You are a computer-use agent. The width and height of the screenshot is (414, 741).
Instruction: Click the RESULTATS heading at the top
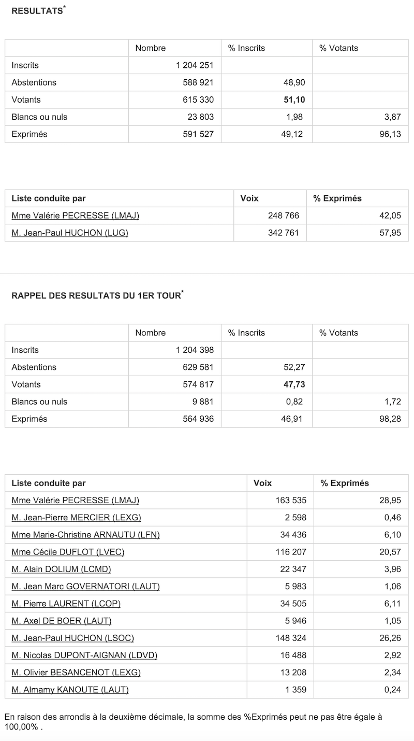pyautogui.click(x=37, y=11)
